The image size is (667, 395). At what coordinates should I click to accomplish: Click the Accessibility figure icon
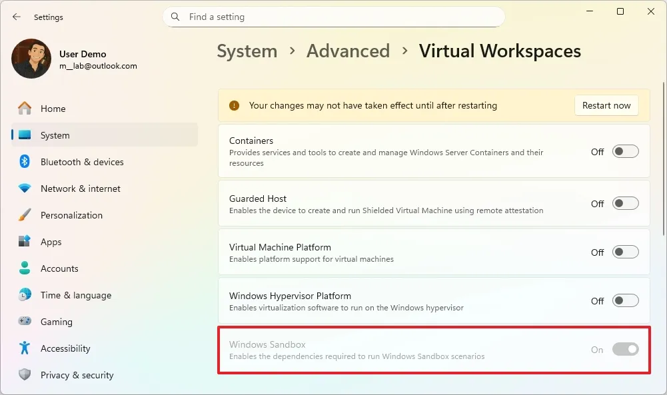pos(24,348)
